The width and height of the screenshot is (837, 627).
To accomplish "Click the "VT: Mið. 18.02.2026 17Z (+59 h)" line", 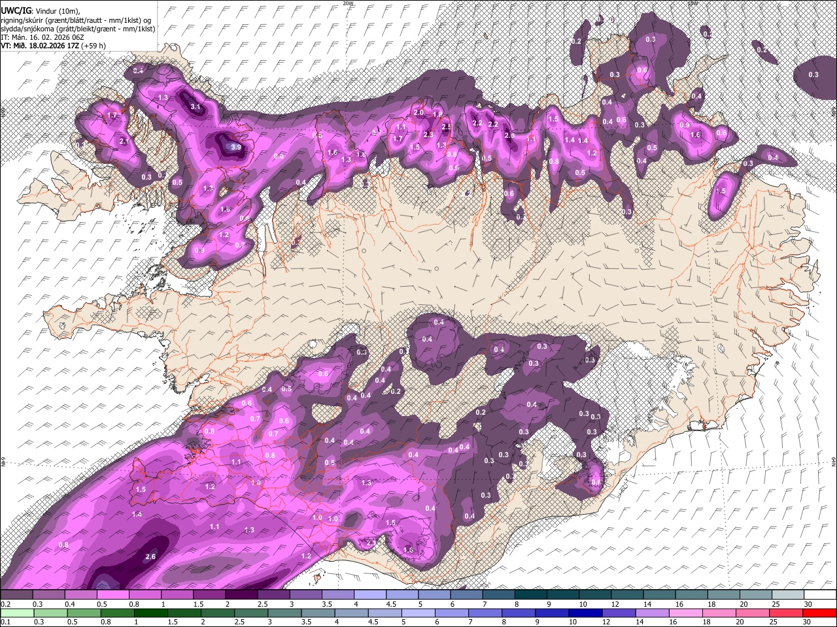I will pos(54,45).
